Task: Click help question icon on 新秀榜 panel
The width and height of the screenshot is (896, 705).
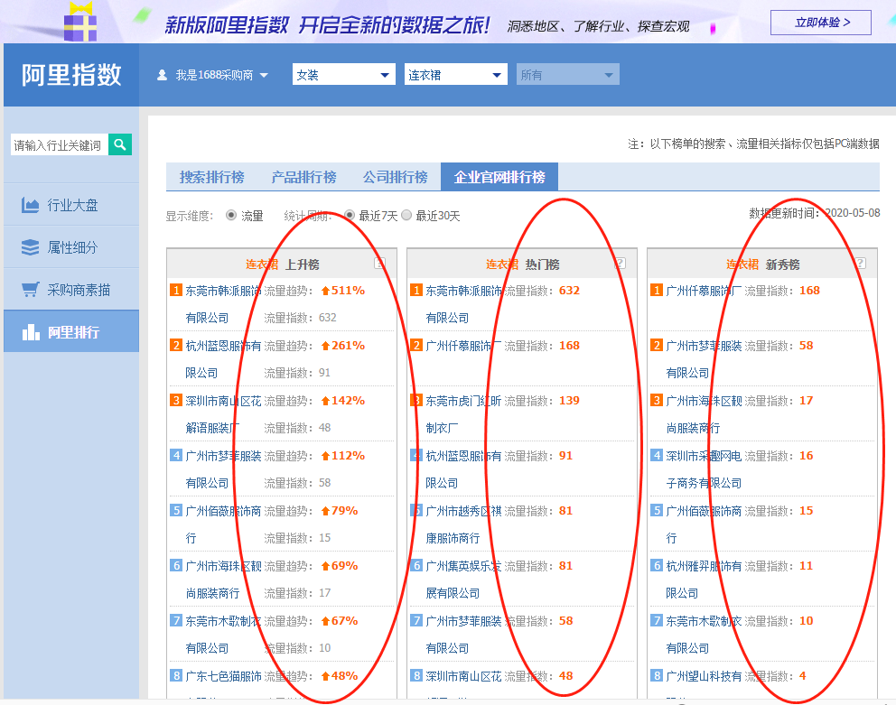Action: pos(861,264)
